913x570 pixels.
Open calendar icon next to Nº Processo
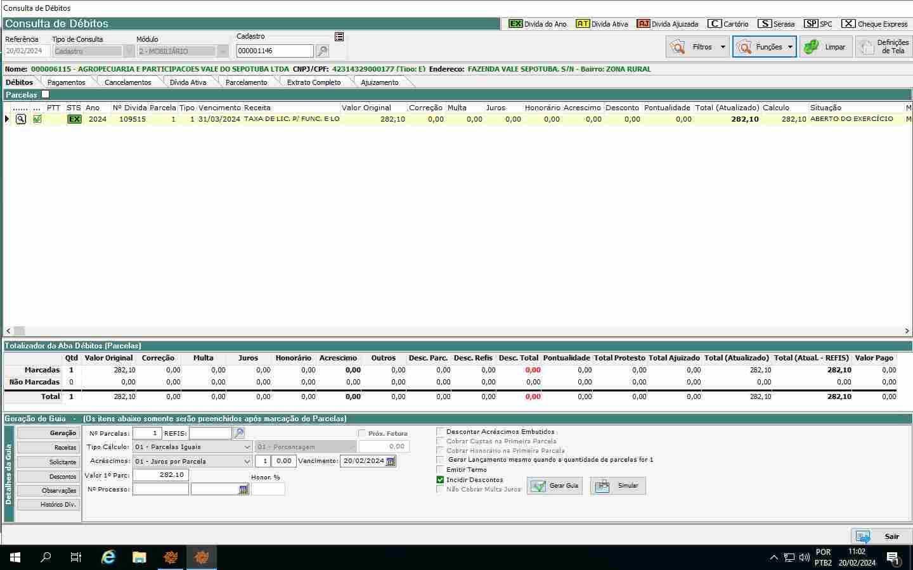pyautogui.click(x=243, y=490)
